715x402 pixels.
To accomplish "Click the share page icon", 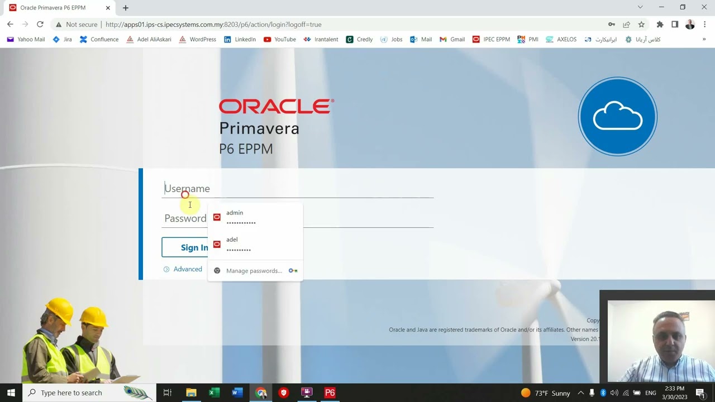I will 626,24.
